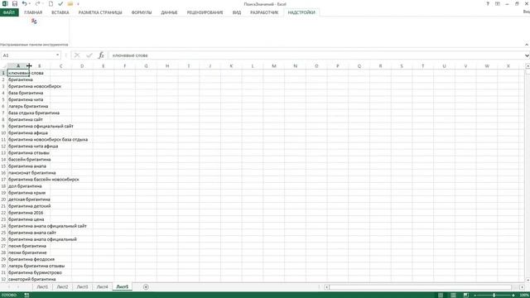Screen dimensions: 530x298
Task: Open the Name Box dropdown
Action: point(57,55)
